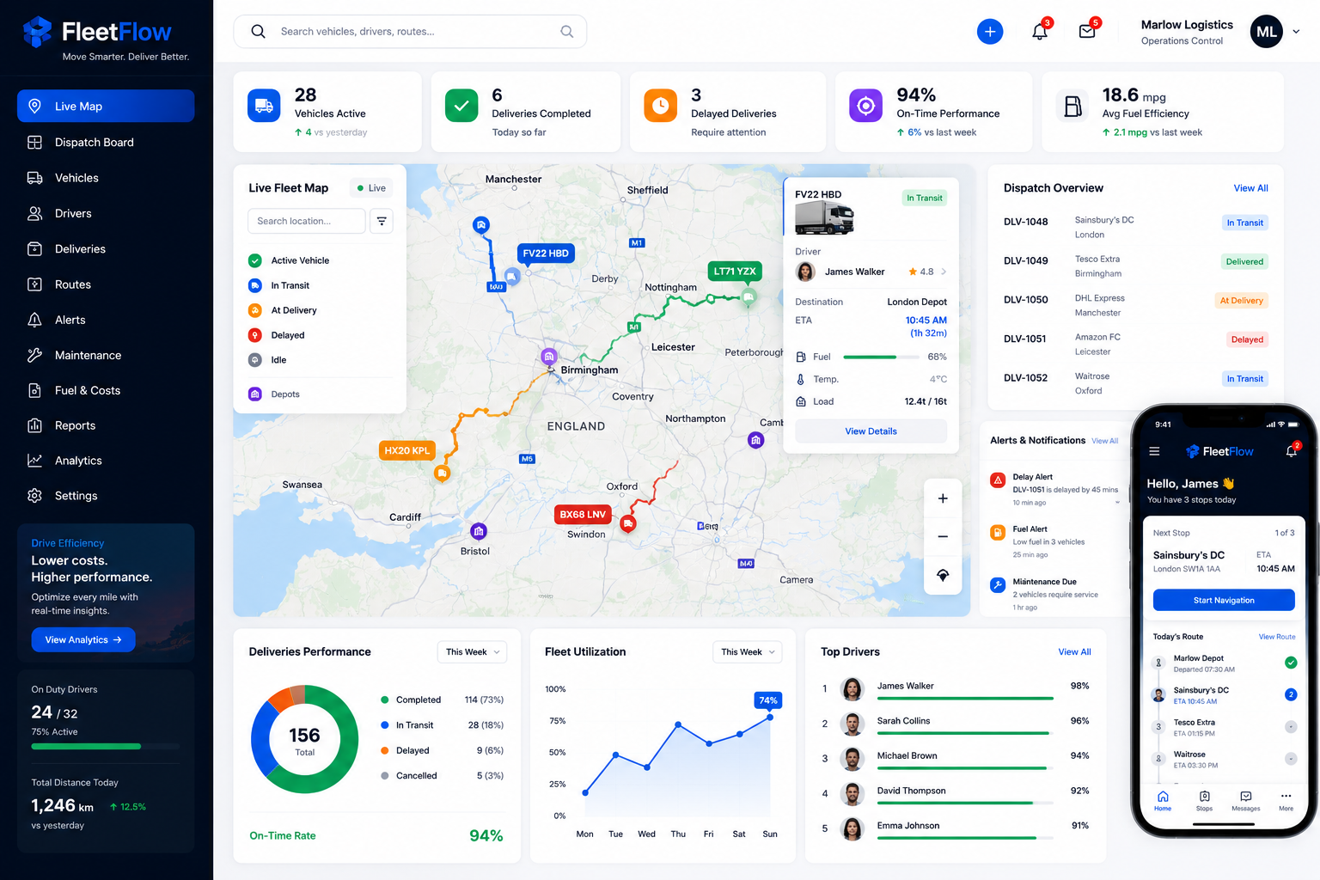Tap Start Navigation on the phone
This screenshot has height=880, width=1320.
[1224, 600]
